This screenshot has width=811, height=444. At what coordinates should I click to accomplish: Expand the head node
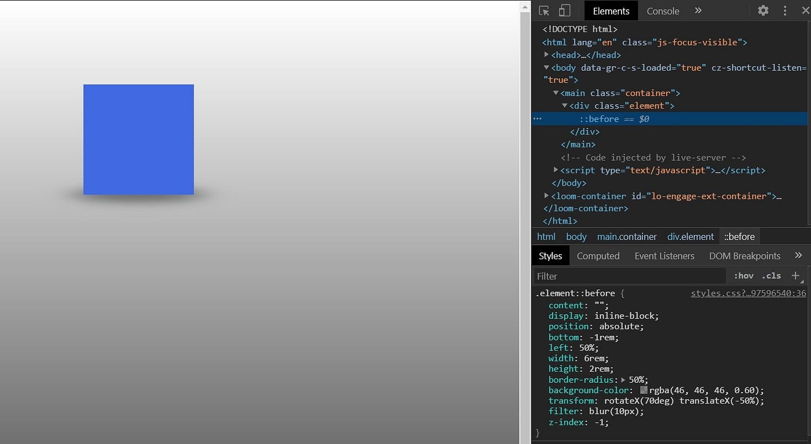point(546,54)
